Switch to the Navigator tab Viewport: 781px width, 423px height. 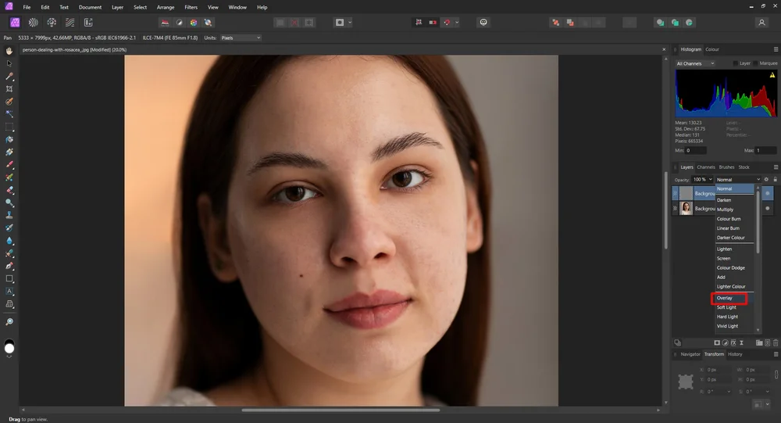click(690, 354)
